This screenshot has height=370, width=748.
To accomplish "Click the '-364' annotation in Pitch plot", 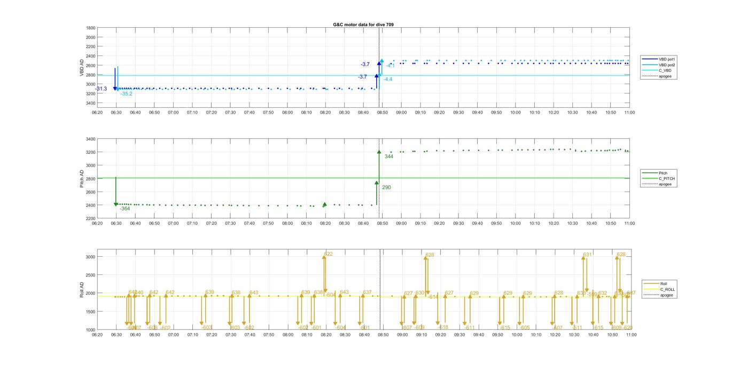I will (x=124, y=209).
